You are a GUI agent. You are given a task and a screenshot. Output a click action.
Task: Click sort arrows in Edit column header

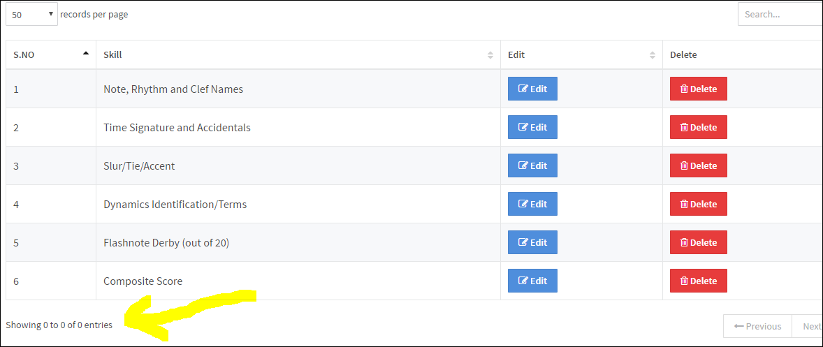coord(653,54)
